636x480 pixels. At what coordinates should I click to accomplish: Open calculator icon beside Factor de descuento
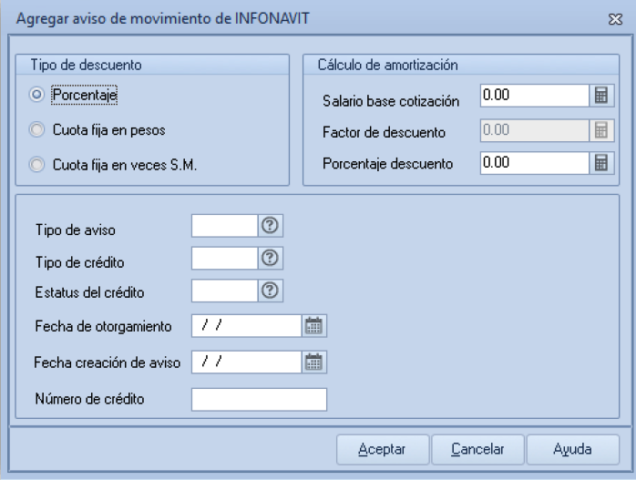(x=601, y=130)
